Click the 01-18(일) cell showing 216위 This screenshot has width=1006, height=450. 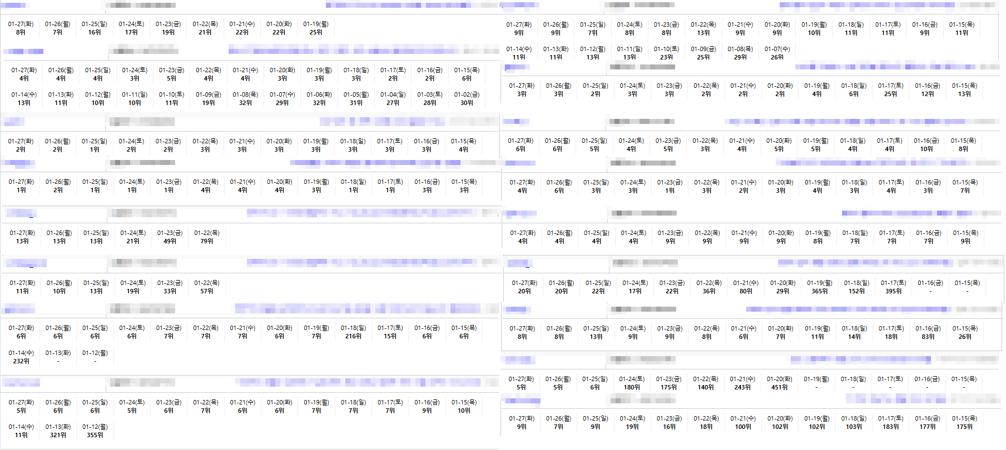[x=353, y=332]
